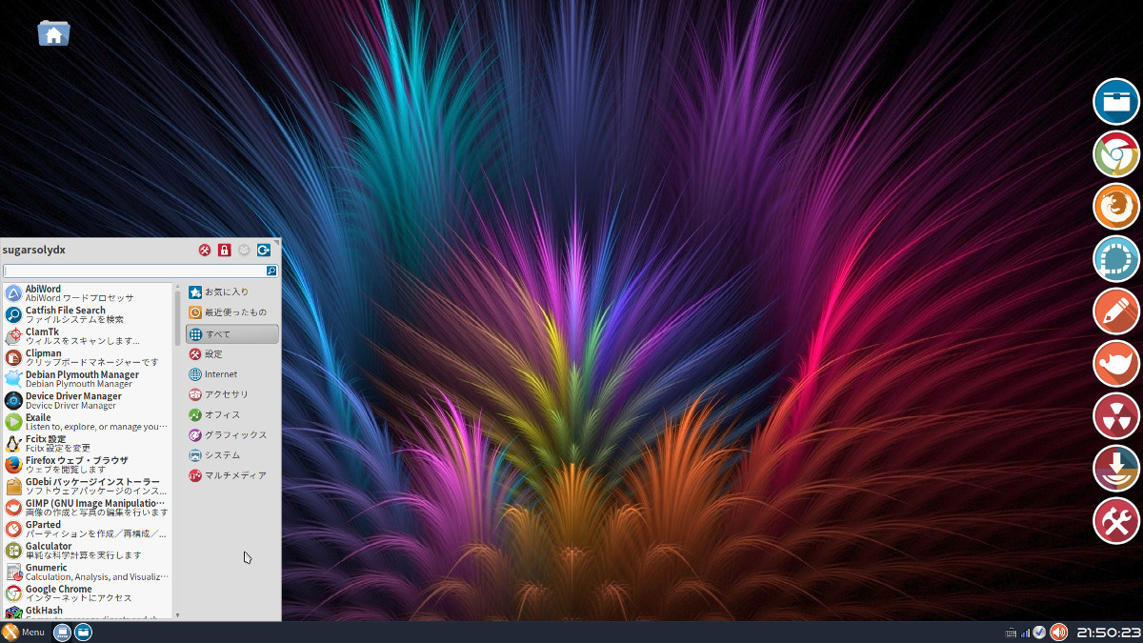
Task: Select オフィス office category
Action: click(x=232, y=414)
